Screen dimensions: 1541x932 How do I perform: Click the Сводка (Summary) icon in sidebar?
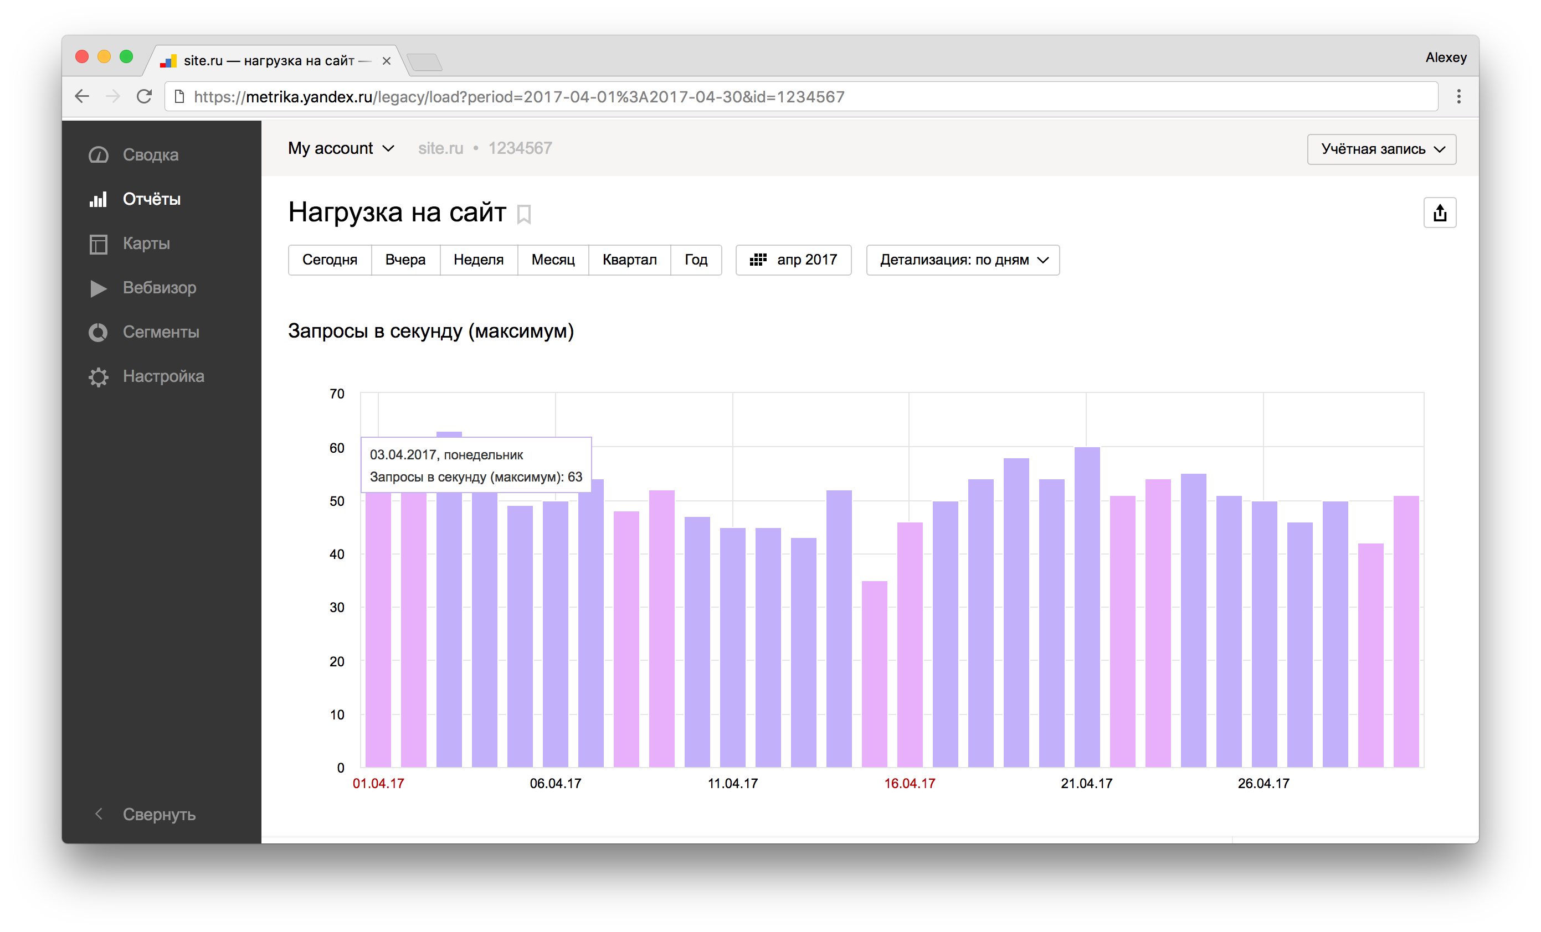(100, 155)
